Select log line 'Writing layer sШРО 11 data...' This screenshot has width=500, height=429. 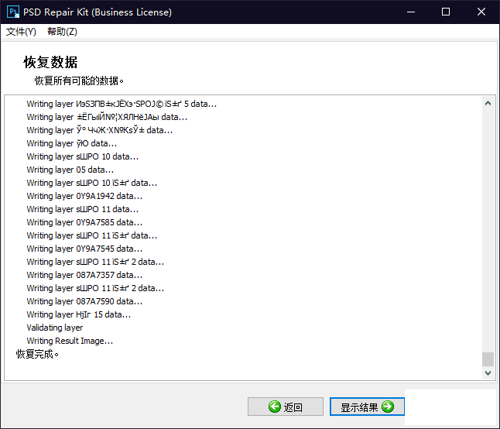[83, 209]
